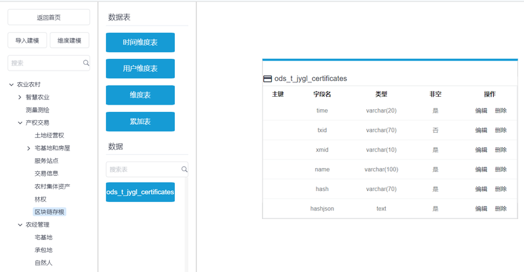This screenshot has height=272, width=524.
Task: Edit the xmid field row
Action: (481, 150)
